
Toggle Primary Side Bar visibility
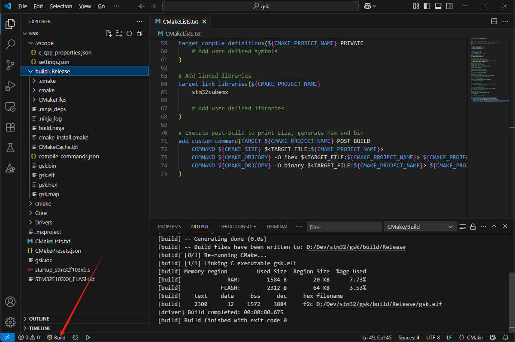click(x=427, y=6)
